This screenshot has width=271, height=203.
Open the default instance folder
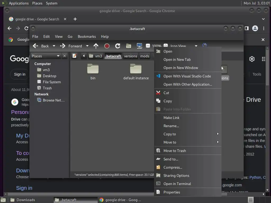136,69
